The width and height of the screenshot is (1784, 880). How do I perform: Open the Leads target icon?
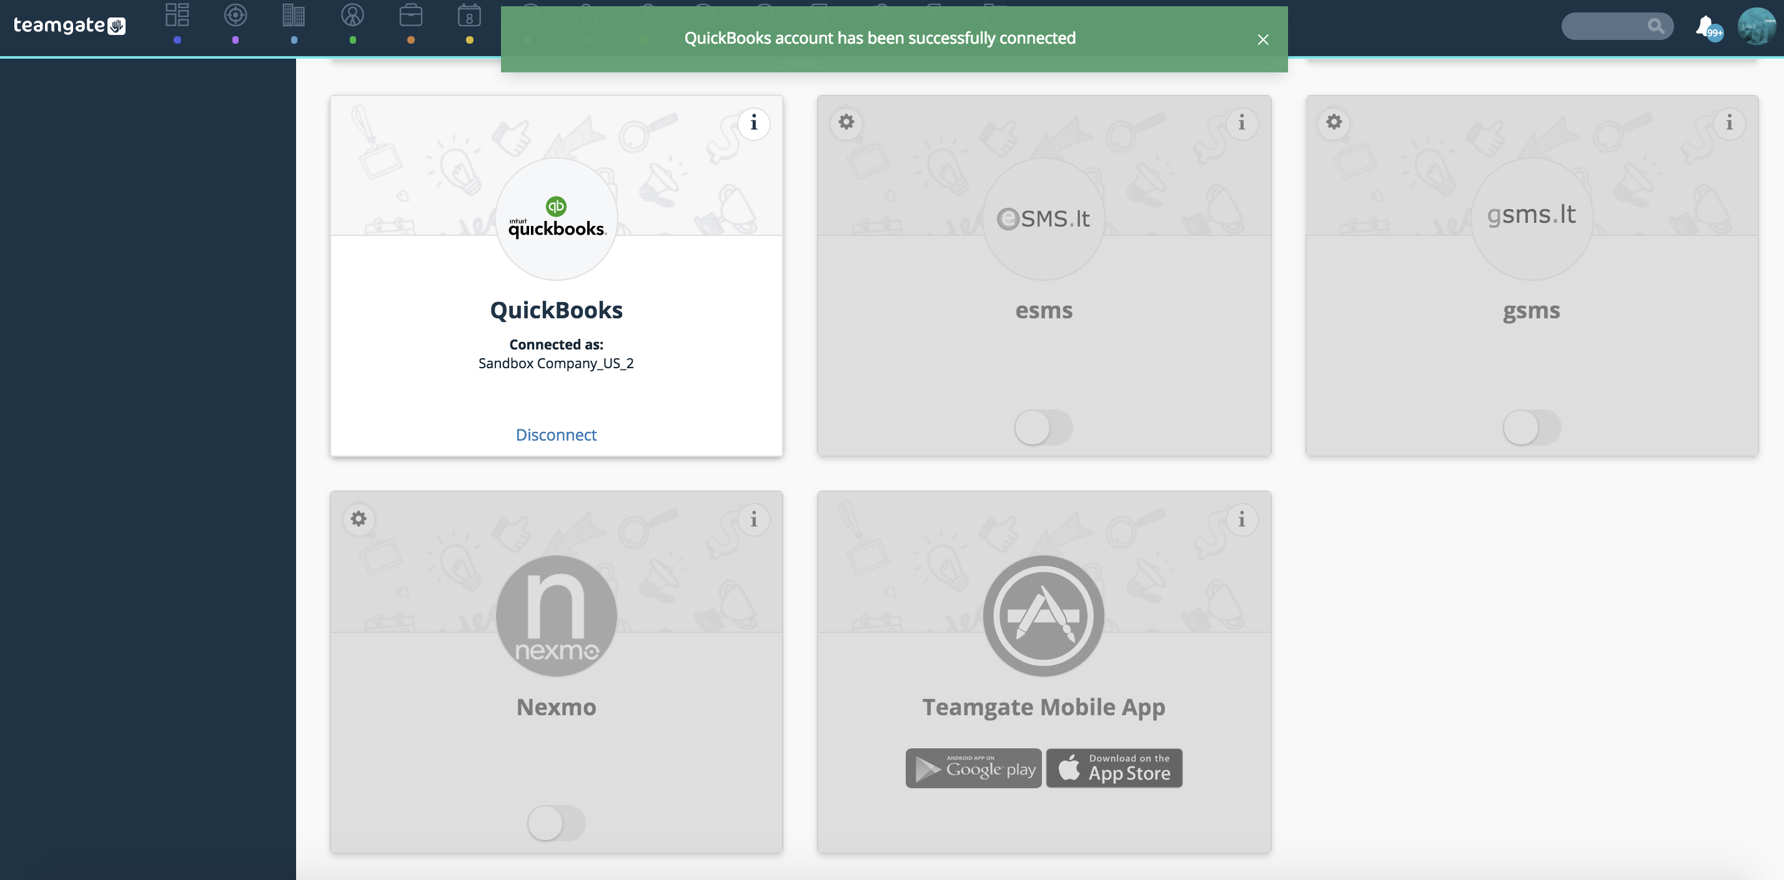pos(235,15)
